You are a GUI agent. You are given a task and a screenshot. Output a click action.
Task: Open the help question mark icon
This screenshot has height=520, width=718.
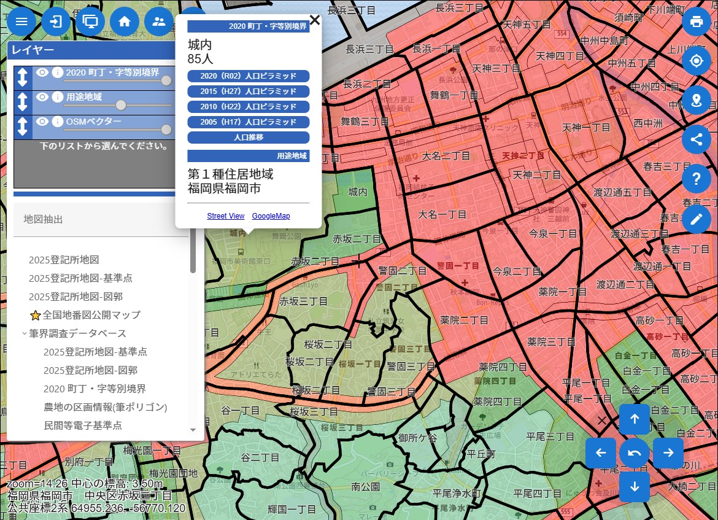pos(696,179)
